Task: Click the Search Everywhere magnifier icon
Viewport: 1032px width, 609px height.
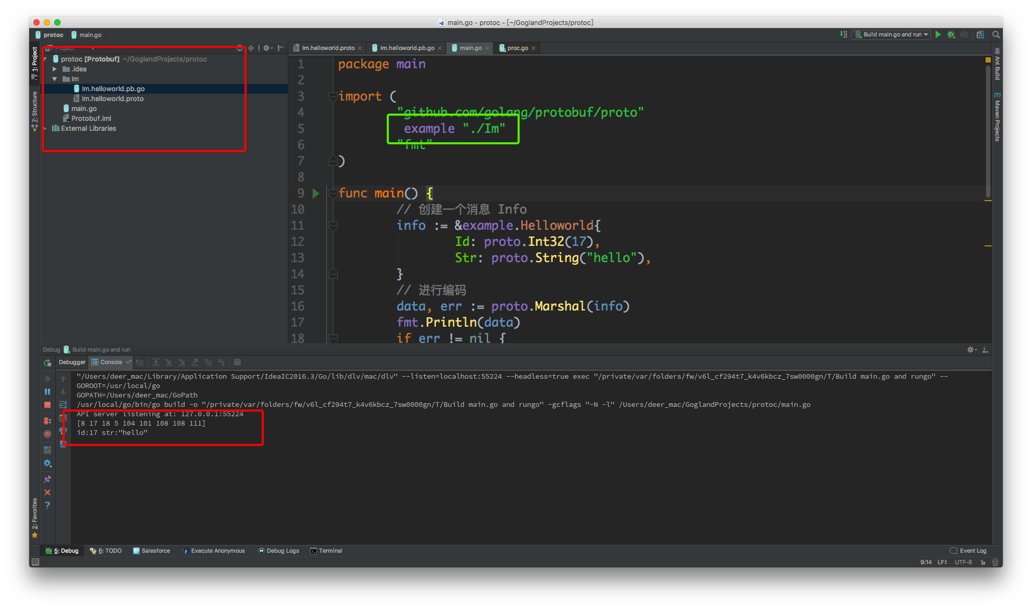Action: pos(996,34)
